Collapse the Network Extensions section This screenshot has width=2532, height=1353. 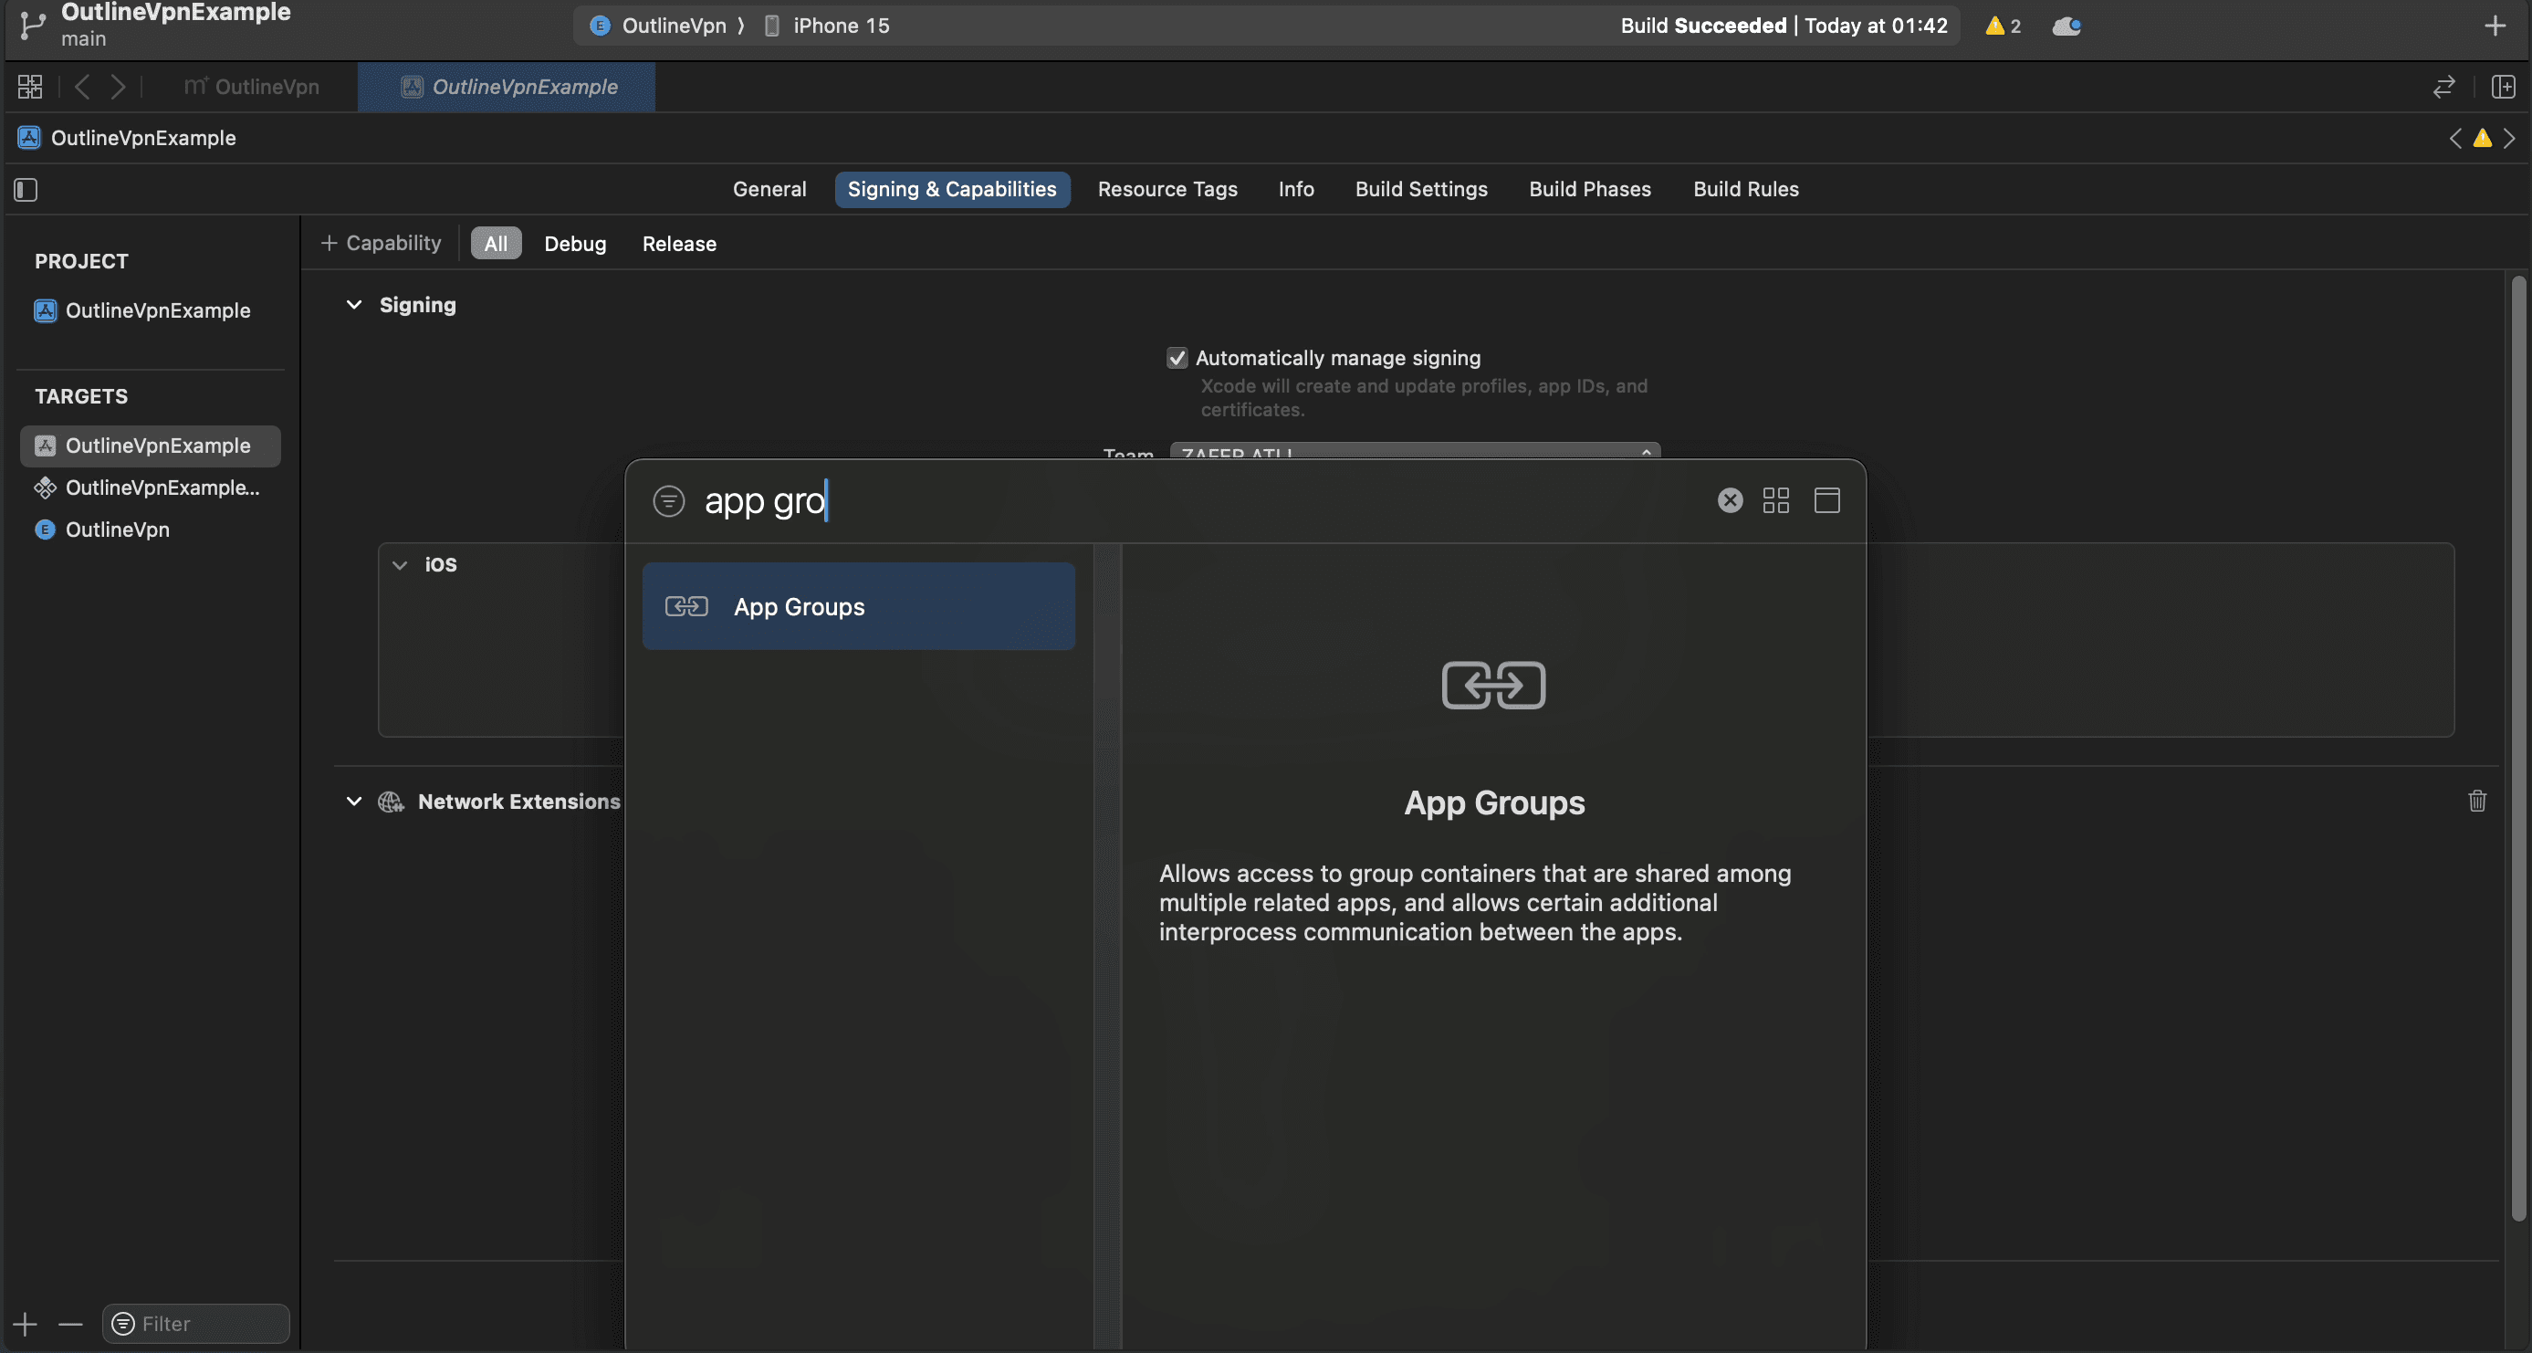354,802
